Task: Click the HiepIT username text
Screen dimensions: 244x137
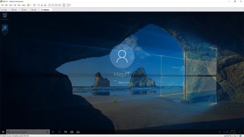Action: (x=122, y=74)
